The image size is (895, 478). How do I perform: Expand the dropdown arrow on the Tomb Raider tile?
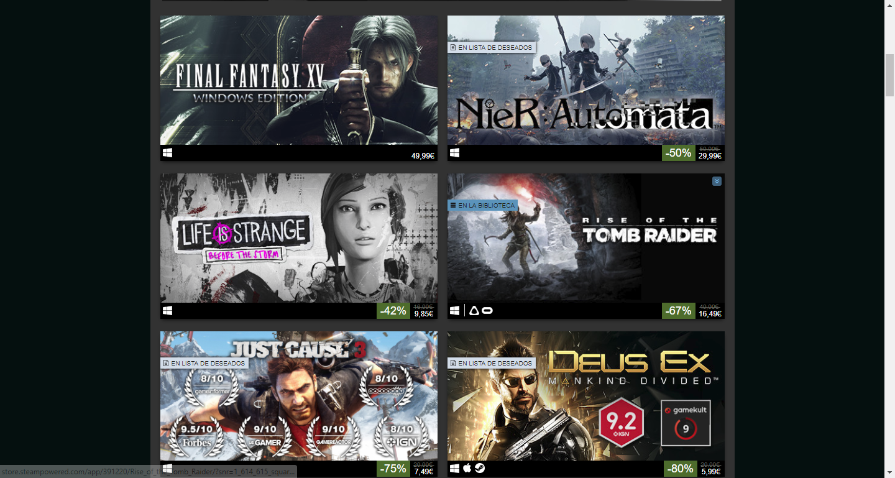(717, 181)
